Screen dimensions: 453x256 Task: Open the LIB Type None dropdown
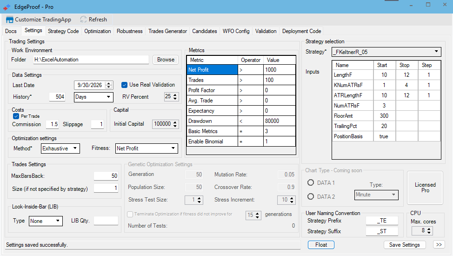[46, 221]
